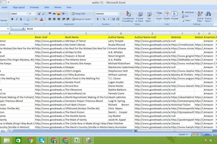Open the Review tab

coord(58,8)
